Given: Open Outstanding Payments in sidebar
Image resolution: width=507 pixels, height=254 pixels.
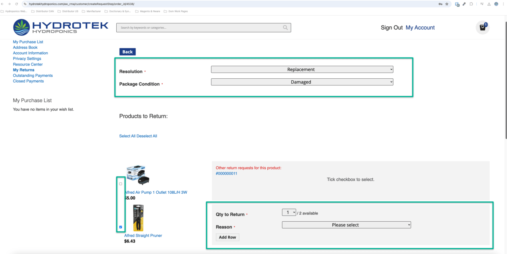Looking at the screenshot, I should tap(33, 75).
